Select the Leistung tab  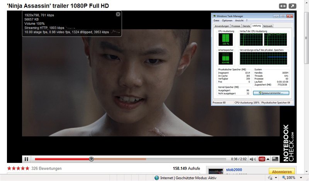(x=256, y=25)
